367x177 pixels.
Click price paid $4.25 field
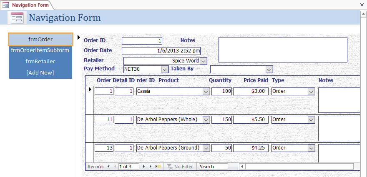click(251, 148)
